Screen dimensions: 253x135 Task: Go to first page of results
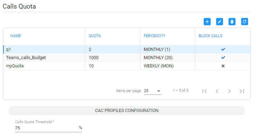coord(205,91)
